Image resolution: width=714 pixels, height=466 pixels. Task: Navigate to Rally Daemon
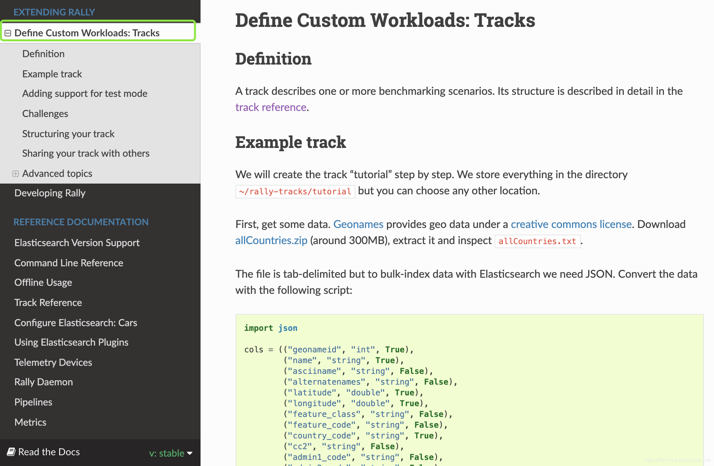[44, 382]
